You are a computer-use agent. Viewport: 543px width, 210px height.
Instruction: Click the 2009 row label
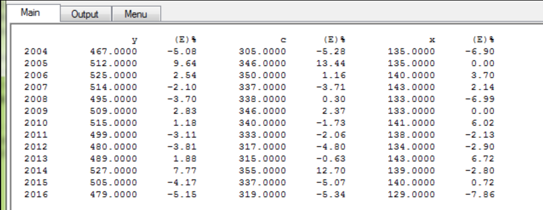coord(36,111)
